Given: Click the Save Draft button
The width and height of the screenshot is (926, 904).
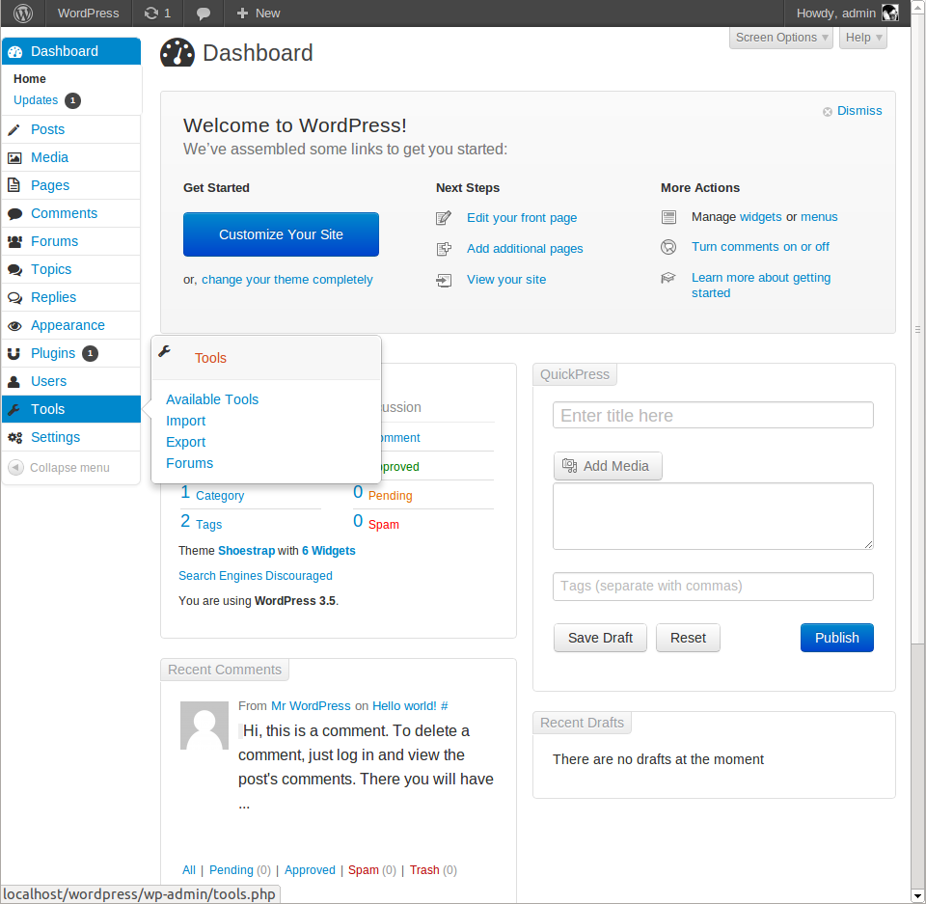Looking at the screenshot, I should click(600, 638).
